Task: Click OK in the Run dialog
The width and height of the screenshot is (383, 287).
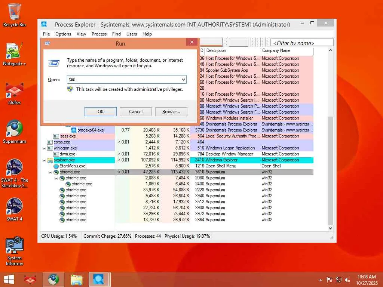Action: point(100,111)
